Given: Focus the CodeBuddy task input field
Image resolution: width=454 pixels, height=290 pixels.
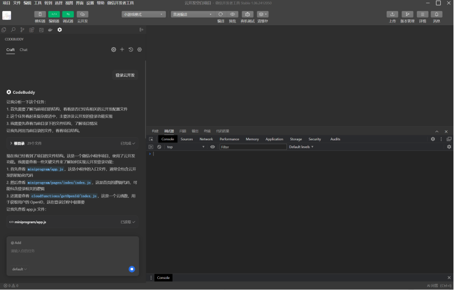Looking at the screenshot, I should coord(72,251).
